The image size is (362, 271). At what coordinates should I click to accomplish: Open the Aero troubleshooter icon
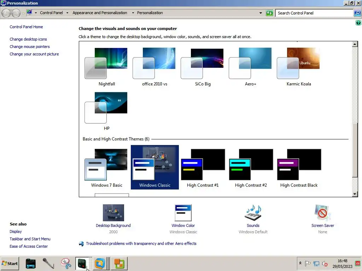(x=81, y=243)
